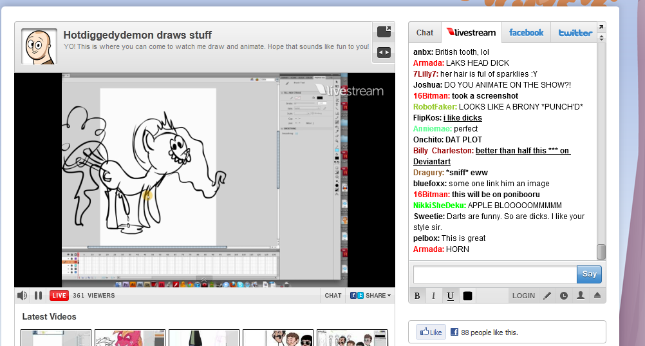Open the black chat text color swatch
Image resolution: width=645 pixels, height=346 pixels.
pos(467,296)
